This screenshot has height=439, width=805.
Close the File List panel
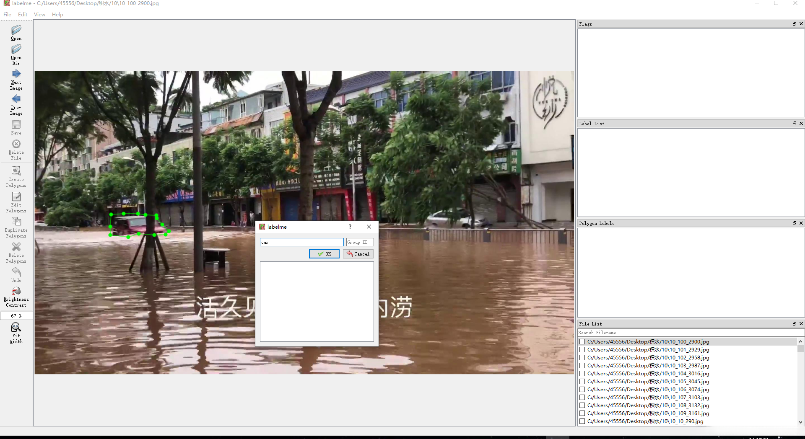(801, 324)
